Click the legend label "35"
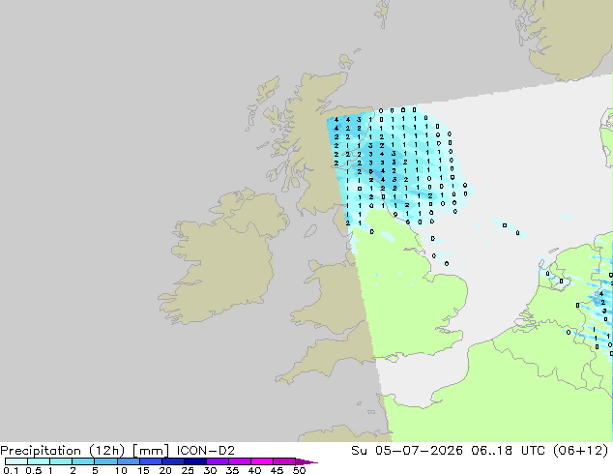This screenshot has height=474, width=613. pyautogui.click(x=233, y=470)
